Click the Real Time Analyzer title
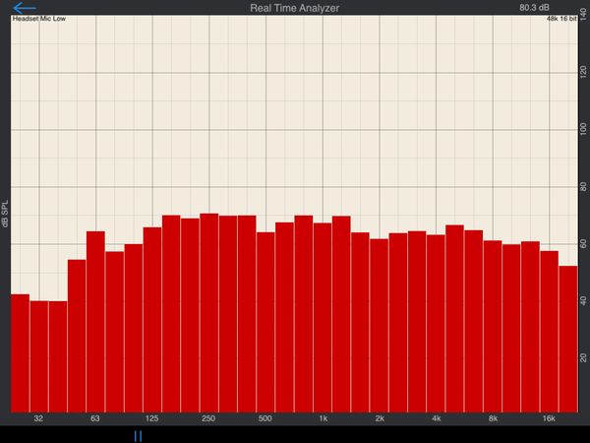 click(x=295, y=8)
